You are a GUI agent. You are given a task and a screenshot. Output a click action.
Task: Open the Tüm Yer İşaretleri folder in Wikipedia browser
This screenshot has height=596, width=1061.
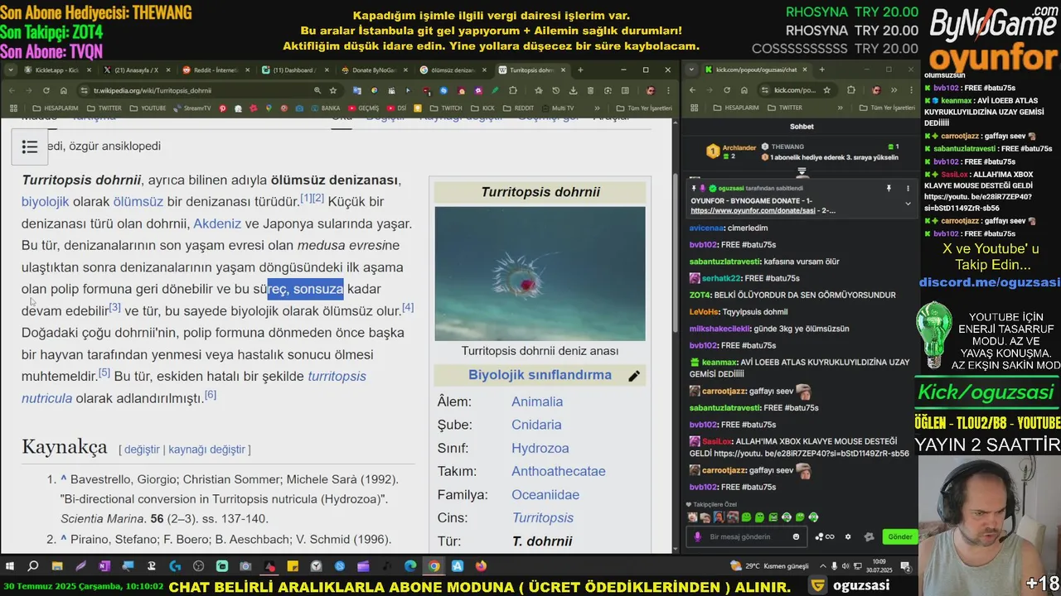coord(644,108)
